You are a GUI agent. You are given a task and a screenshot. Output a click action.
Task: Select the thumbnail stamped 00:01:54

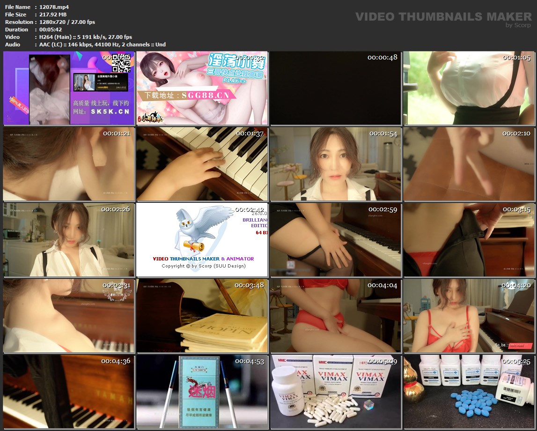(335, 164)
